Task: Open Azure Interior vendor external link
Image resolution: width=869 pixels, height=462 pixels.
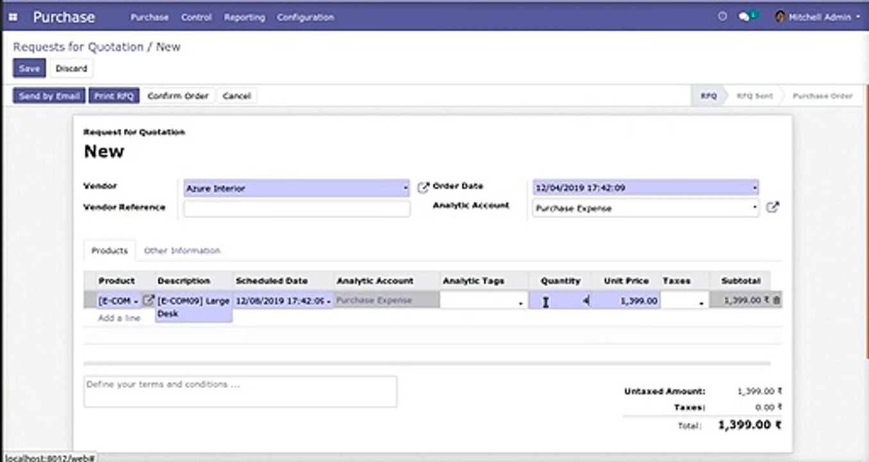Action: click(x=423, y=187)
